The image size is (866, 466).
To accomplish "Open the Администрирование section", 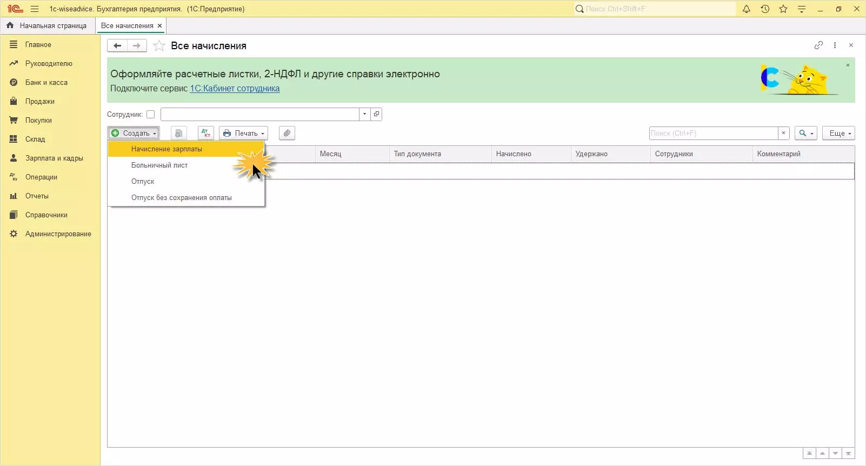I will coord(58,234).
